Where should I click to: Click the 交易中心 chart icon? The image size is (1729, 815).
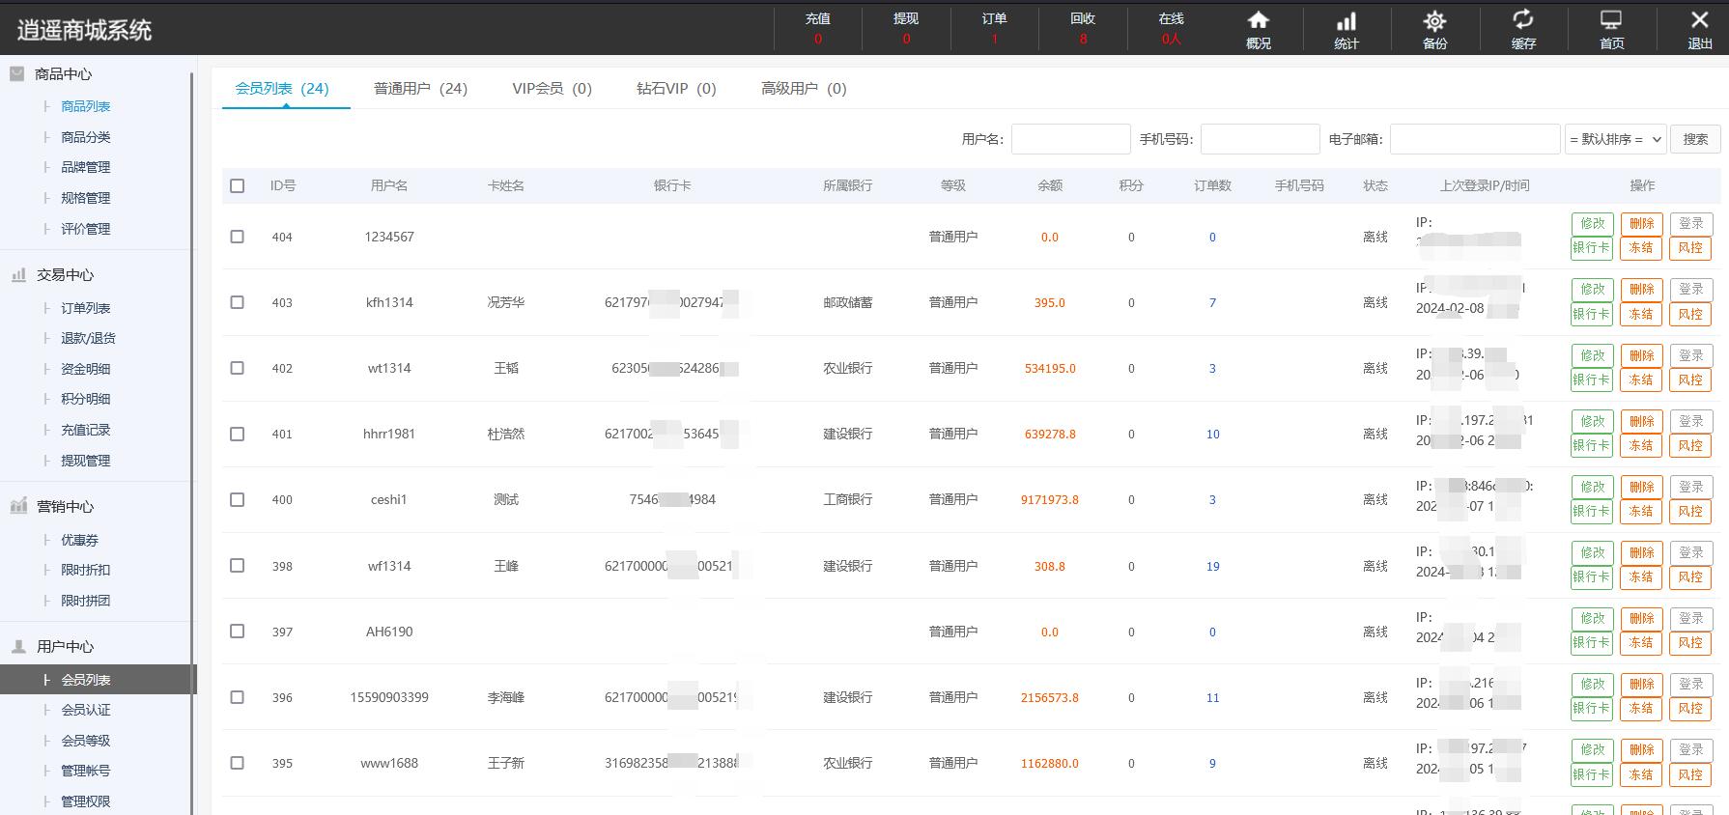click(18, 274)
